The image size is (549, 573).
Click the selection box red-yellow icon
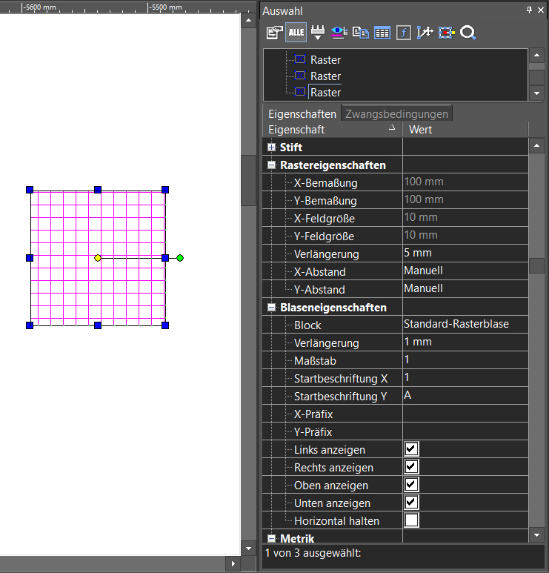pos(446,33)
